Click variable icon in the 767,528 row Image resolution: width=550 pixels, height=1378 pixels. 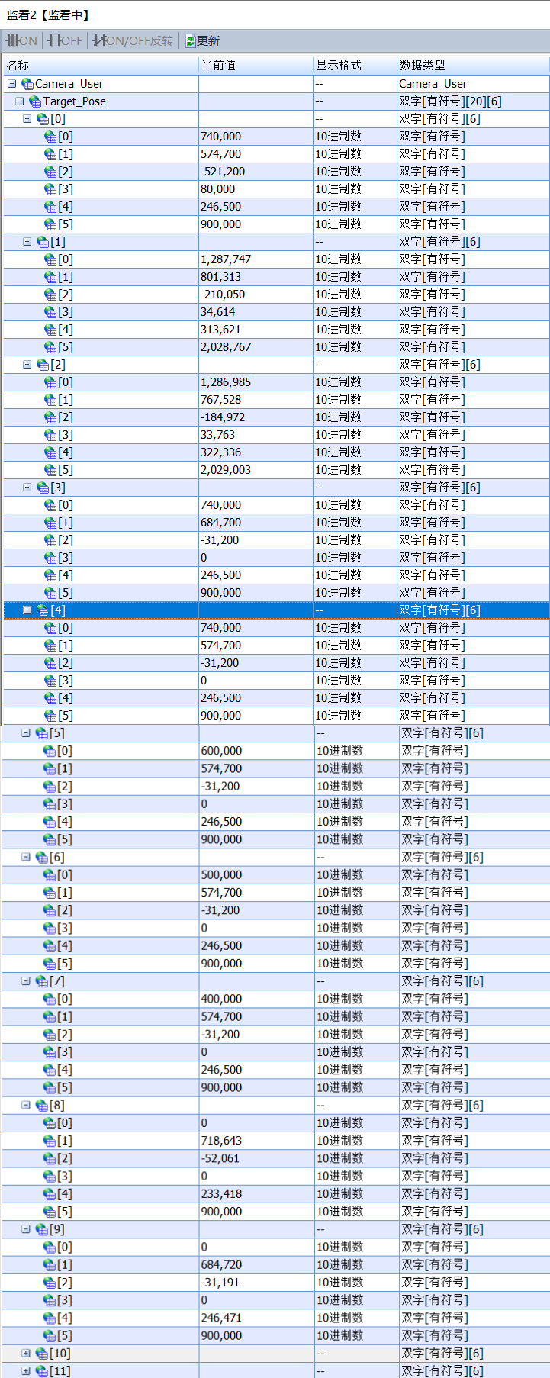click(x=50, y=400)
